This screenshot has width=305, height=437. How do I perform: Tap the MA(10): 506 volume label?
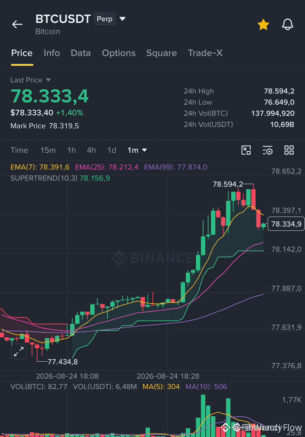[x=206, y=386]
